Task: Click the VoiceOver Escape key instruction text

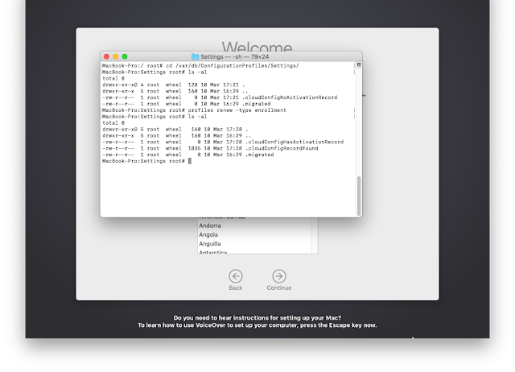Action: pos(257,325)
